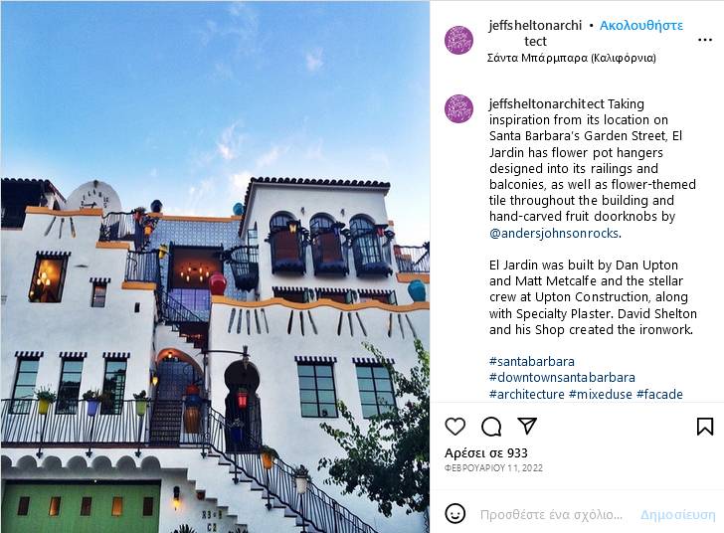View likes list Αρέσει σε 933

[485, 453]
